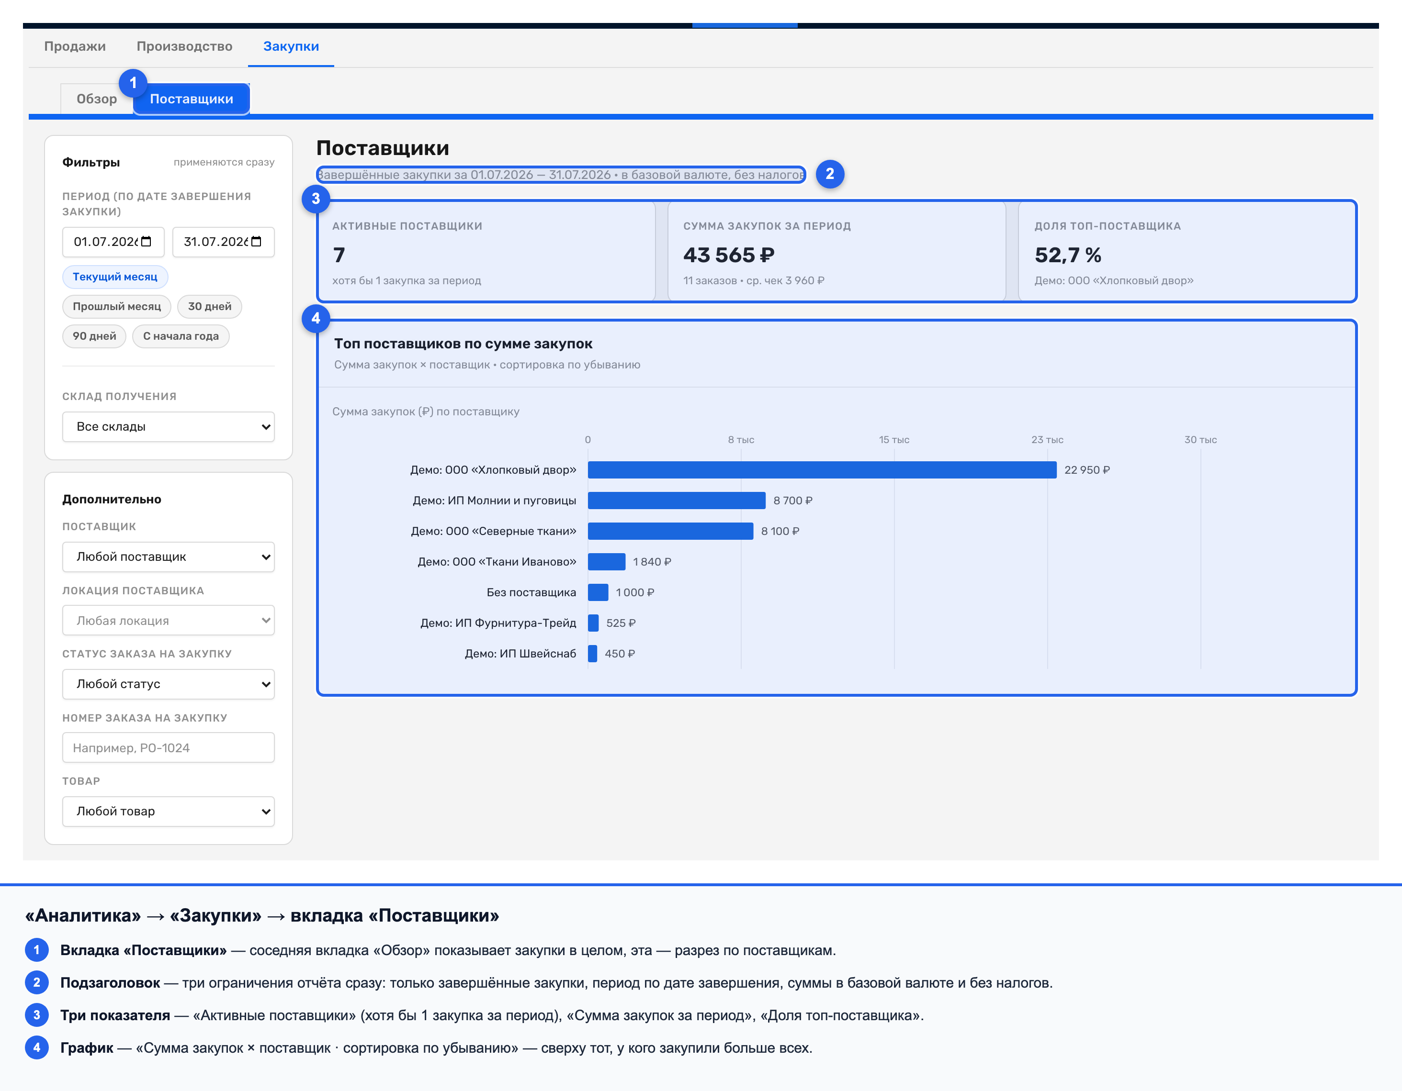The width and height of the screenshot is (1402, 1091).
Task: Open the Любой поставщик dropdown
Action: [168, 557]
